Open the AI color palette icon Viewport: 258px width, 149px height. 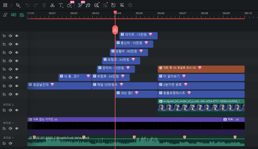point(130,5)
